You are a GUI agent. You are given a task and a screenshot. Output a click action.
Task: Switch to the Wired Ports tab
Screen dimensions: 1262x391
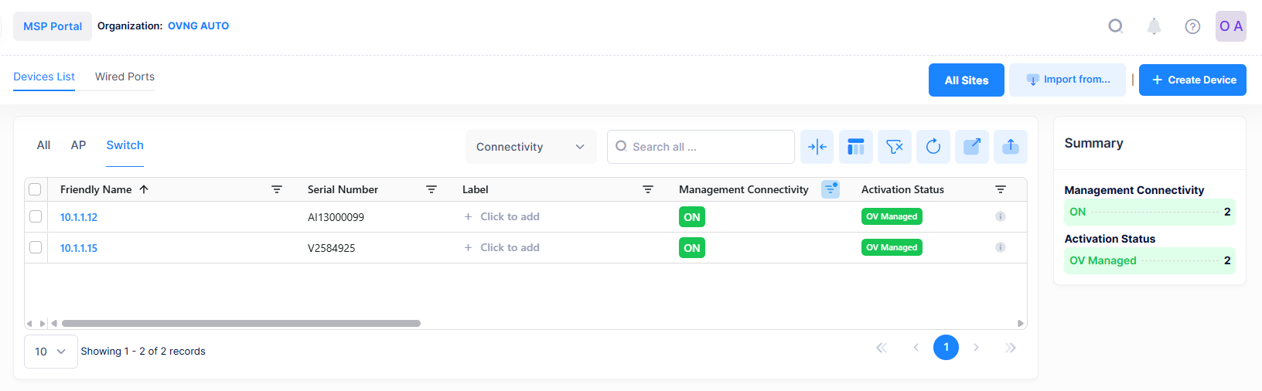pos(124,76)
